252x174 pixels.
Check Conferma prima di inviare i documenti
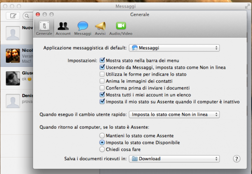point(102,88)
